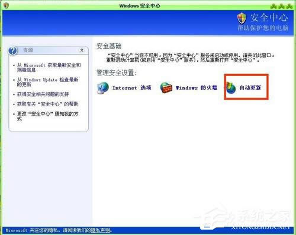Open 更改"安全中心"通知我的方式 link
This screenshot has width=296, height=235.
pyautogui.click(x=47, y=116)
